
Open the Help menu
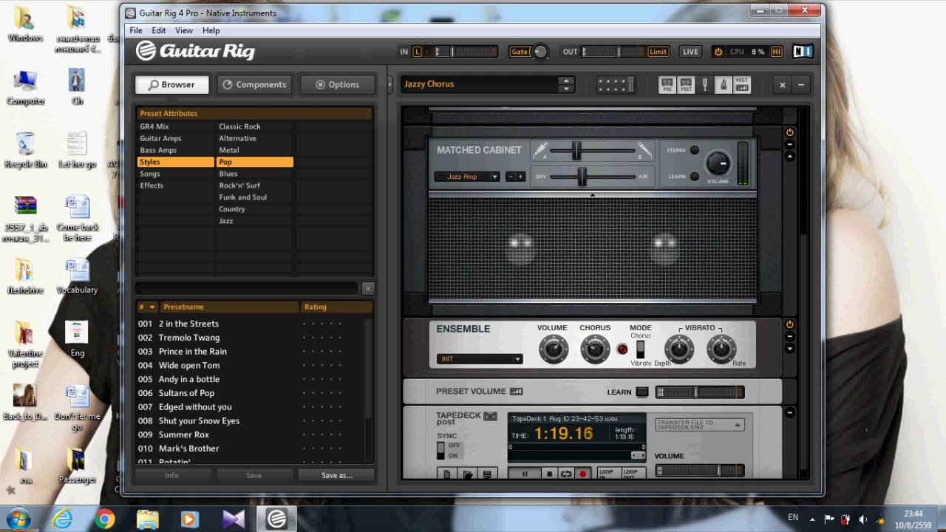[x=211, y=30]
